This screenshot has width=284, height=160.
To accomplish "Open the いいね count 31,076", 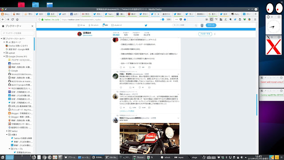I will [x=147, y=34].
